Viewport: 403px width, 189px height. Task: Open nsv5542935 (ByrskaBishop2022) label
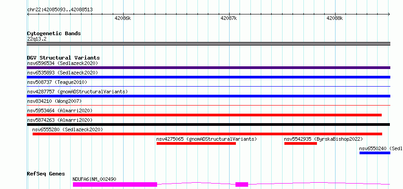coord(323,139)
